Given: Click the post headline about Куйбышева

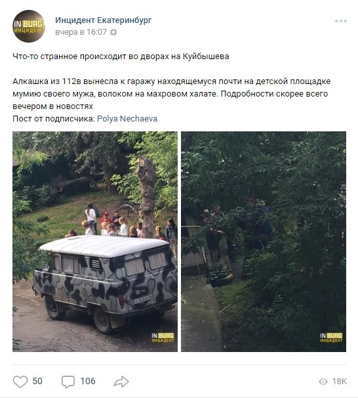Looking at the screenshot, I should (121, 56).
